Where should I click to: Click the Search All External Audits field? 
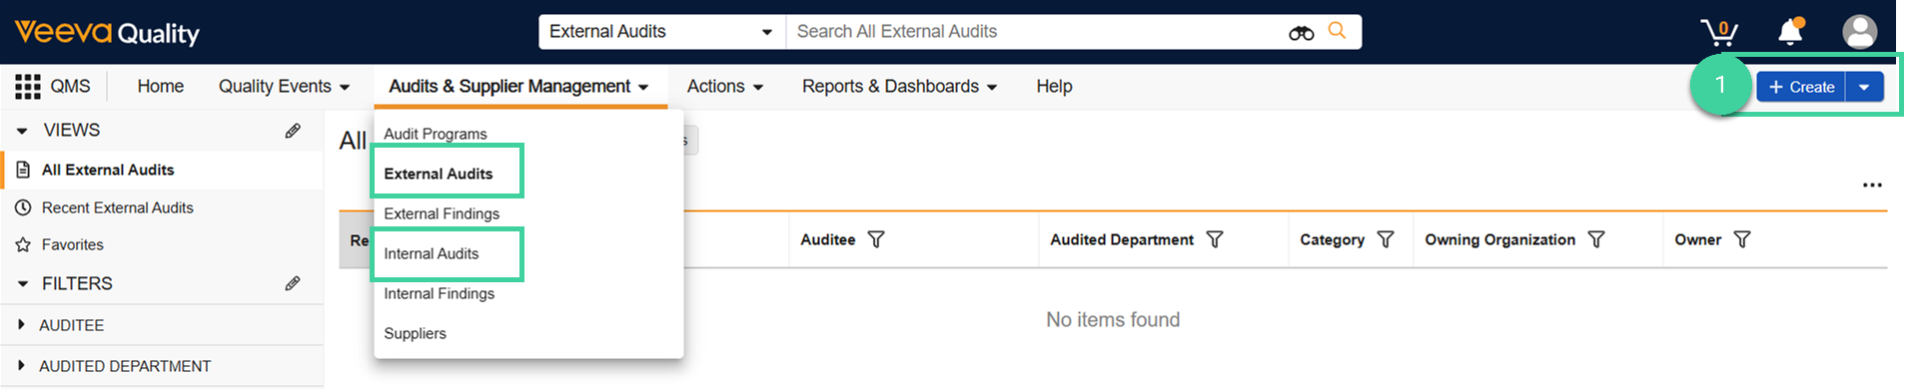coord(1039,32)
